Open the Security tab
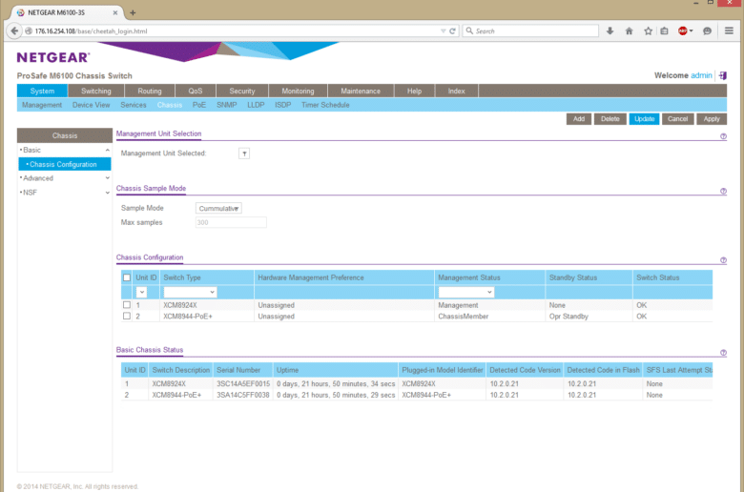This screenshot has width=744, height=492. coord(242,92)
